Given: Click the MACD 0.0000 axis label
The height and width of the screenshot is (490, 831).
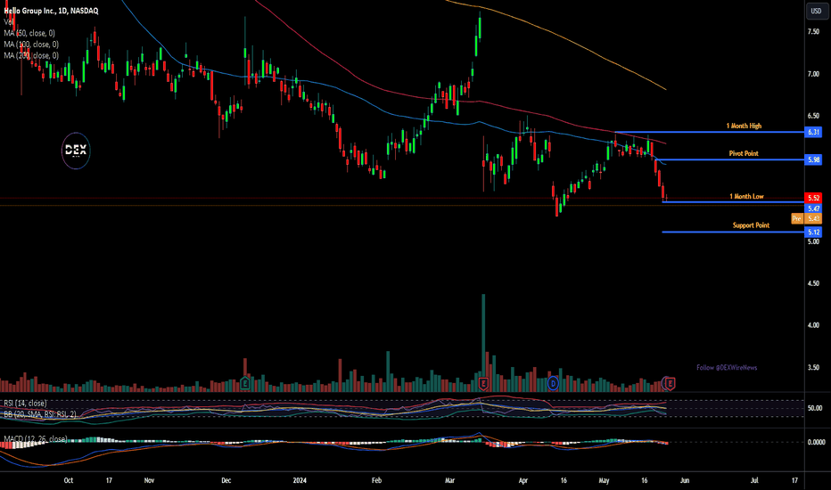Looking at the screenshot, I should click(816, 442).
